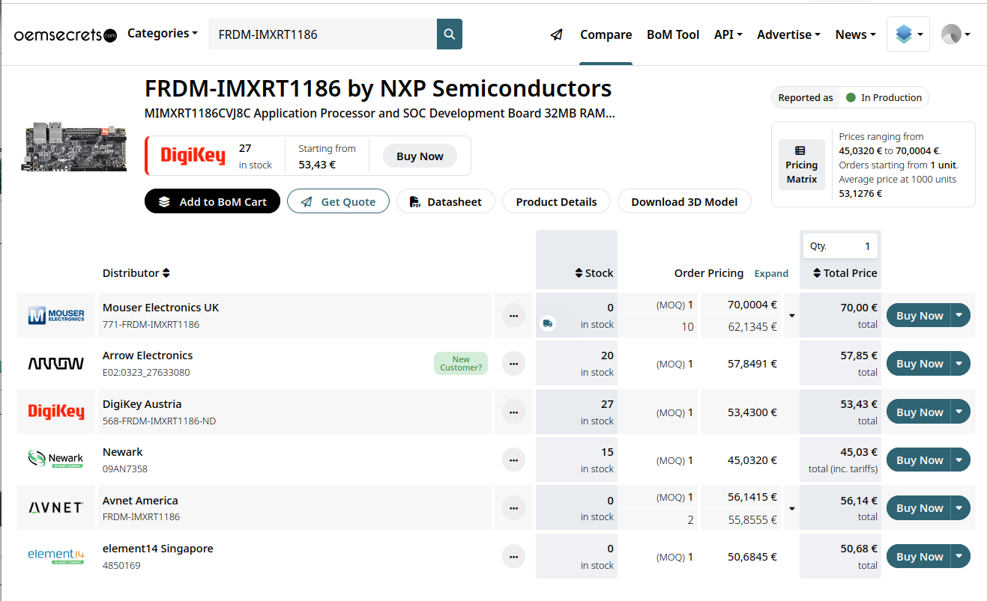The height and width of the screenshot is (601, 987).
Task: Sort the table by Distributor
Action: point(136,273)
